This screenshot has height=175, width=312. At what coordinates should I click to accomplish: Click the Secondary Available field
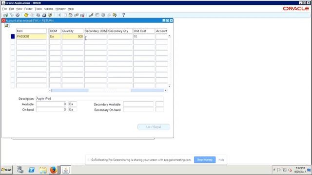point(138,104)
